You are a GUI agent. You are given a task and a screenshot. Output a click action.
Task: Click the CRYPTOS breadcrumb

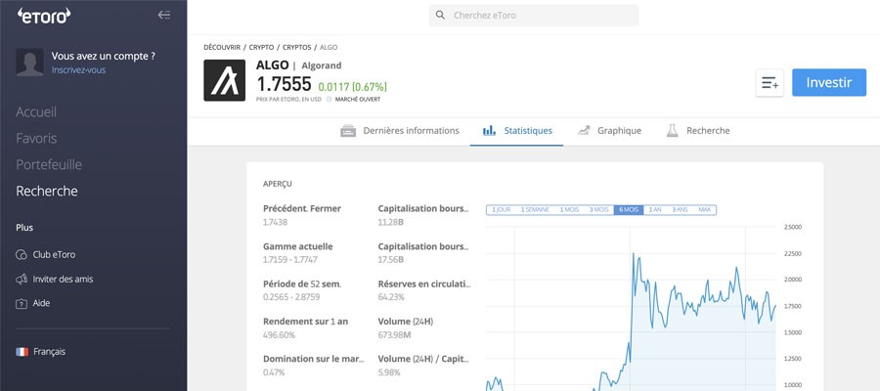point(297,48)
